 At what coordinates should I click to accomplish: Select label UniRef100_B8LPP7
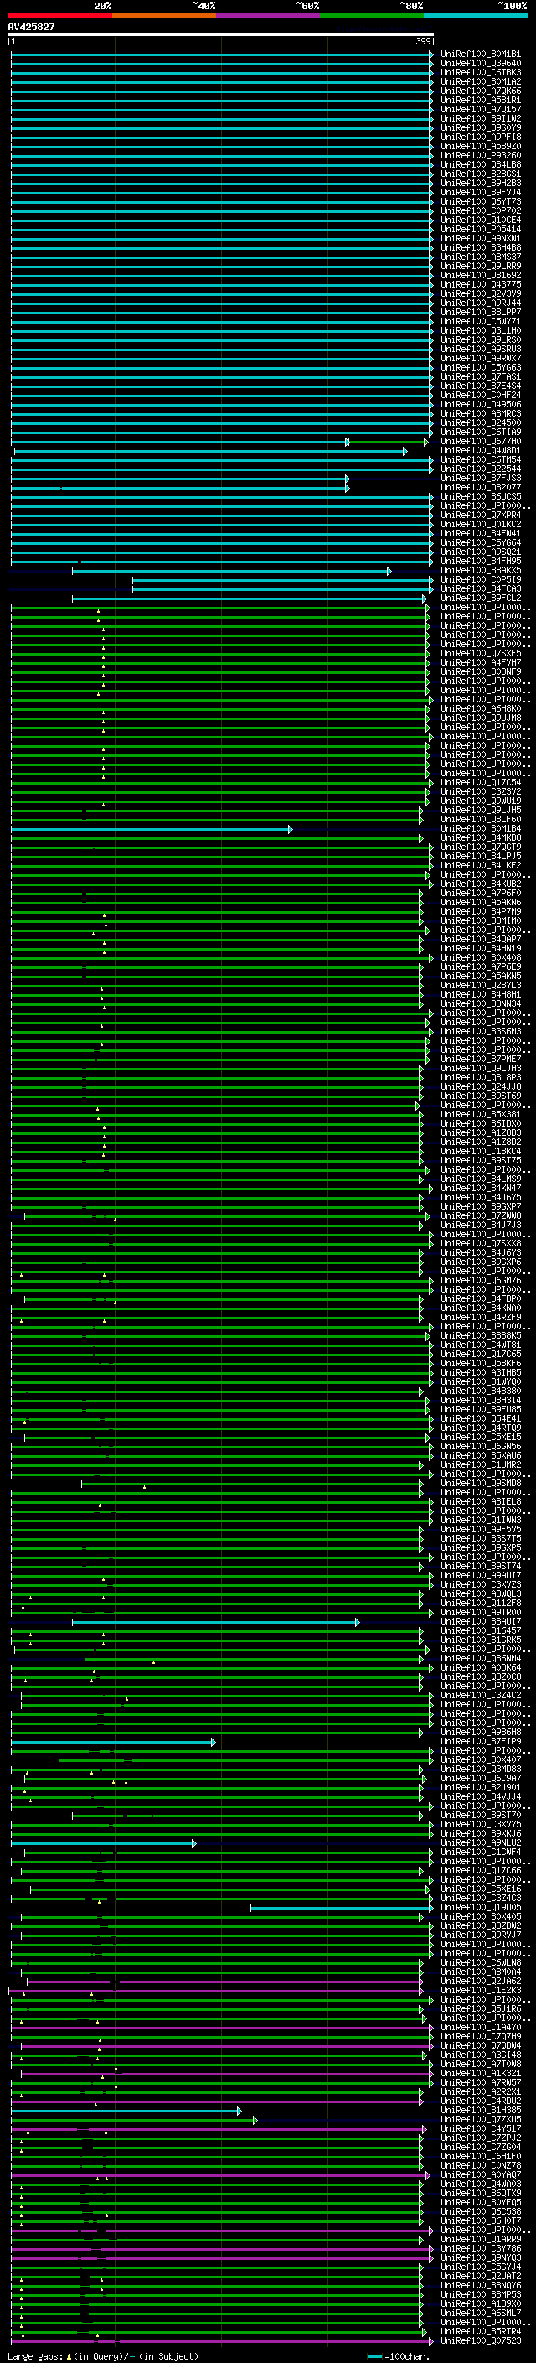tap(481, 312)
